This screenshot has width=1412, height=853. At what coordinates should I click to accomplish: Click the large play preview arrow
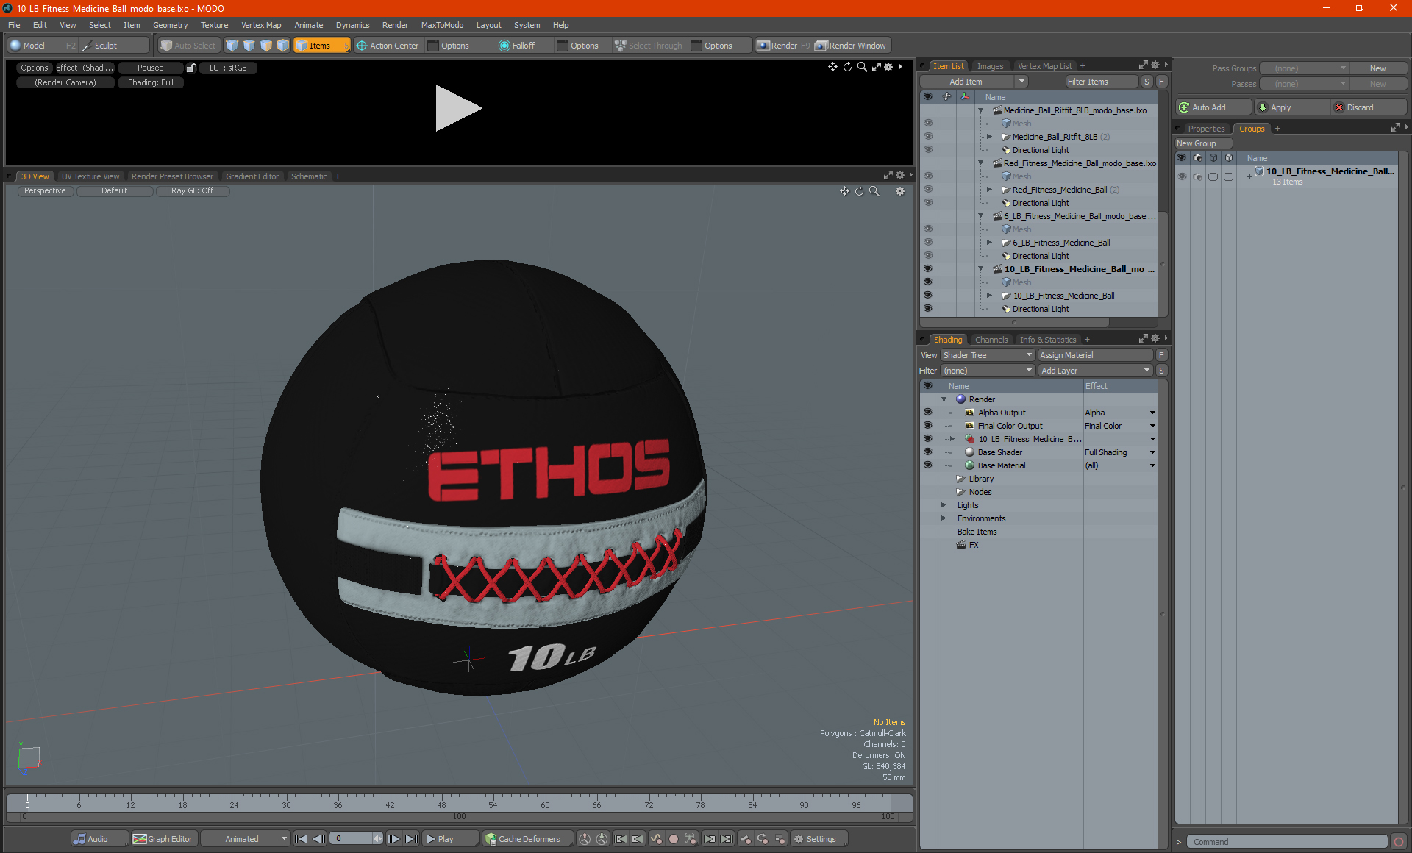[458, 108]
